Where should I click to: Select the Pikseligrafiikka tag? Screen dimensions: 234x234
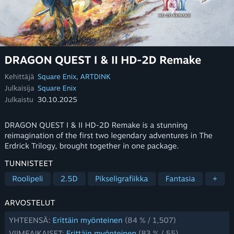click(x=121, y=179)
